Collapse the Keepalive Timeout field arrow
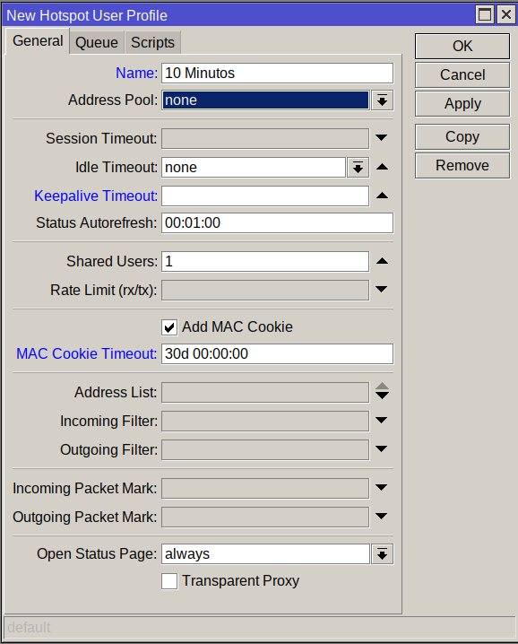Screen dimensions: 518x644 click(382, 196)
